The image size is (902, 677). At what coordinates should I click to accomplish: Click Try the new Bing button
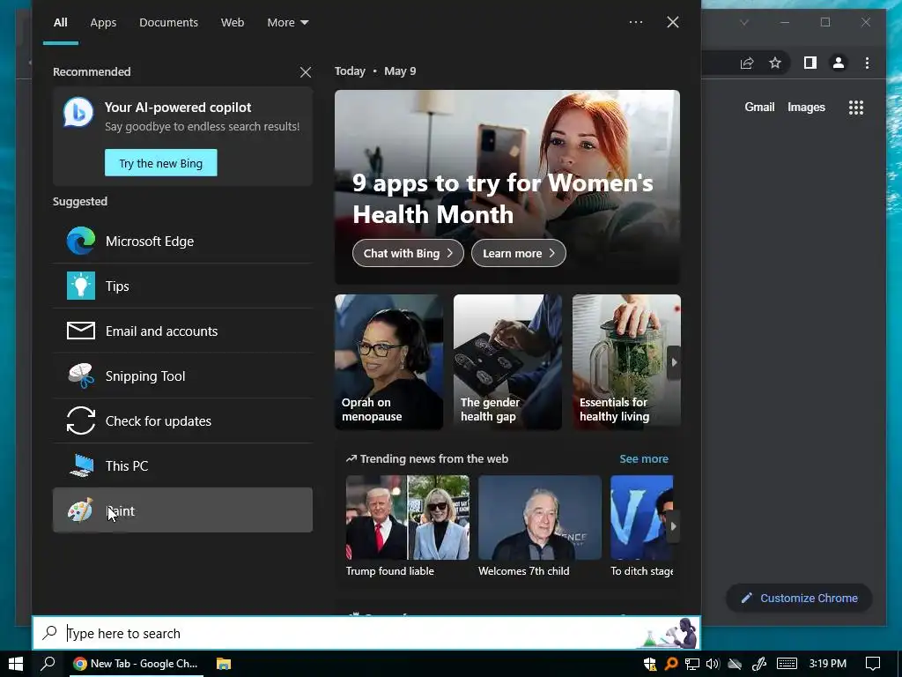161,163
